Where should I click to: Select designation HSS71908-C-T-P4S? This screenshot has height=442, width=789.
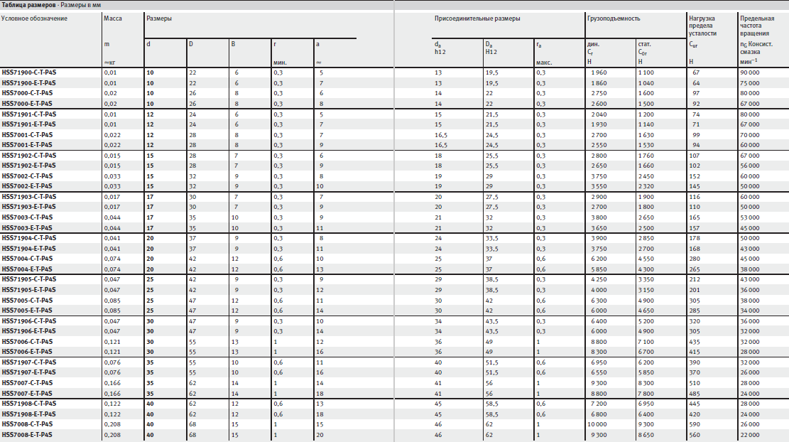coord(29,404)
